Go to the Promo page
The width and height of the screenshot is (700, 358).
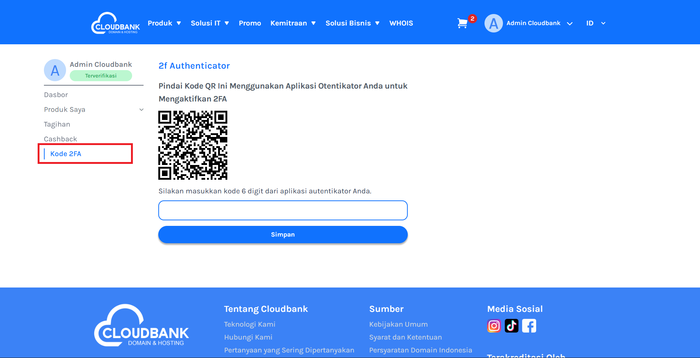coord(250,23)
